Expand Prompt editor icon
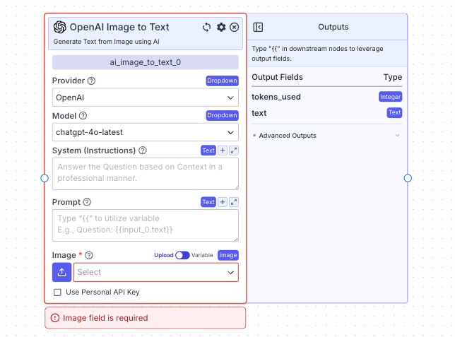 (x=234, y=202)
